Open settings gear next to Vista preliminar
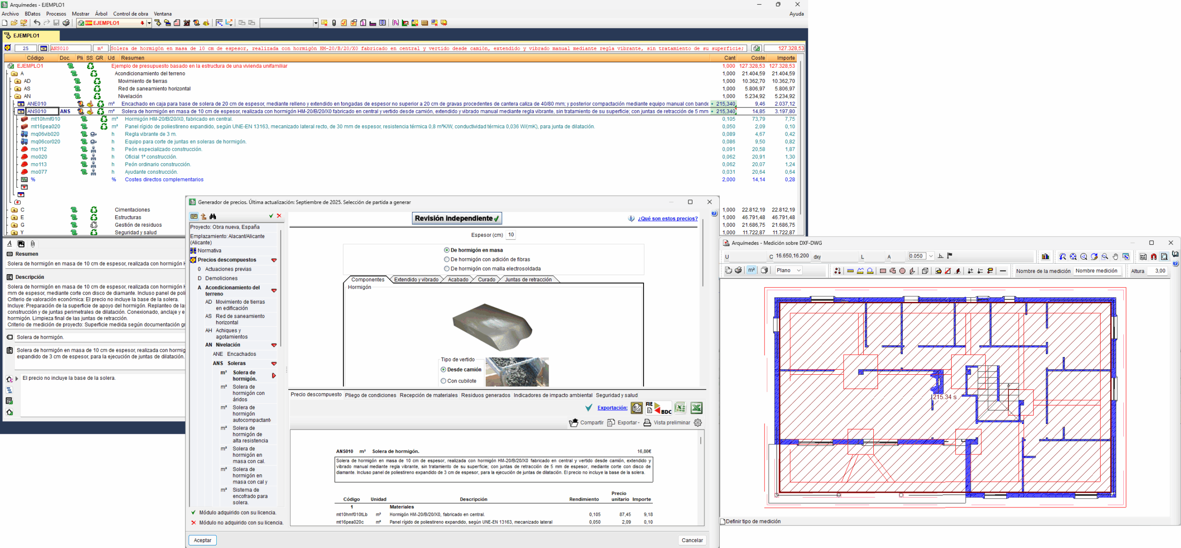This screenshot has height=548, width=1181. point(698,423)
